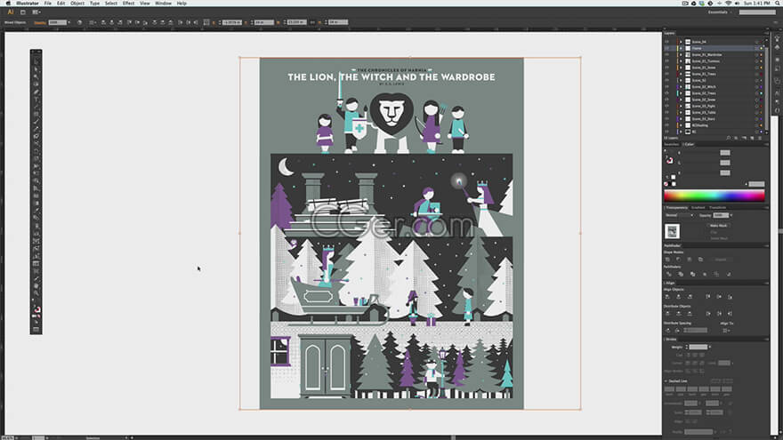Open the Align To dropdown

pyautogui.click(x=727, y=331)
